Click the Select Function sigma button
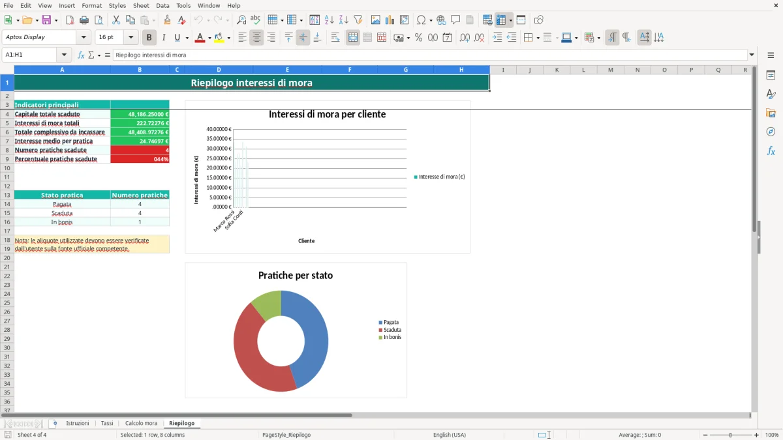This screenshot has height=440, width=783. tap(91, 55)
